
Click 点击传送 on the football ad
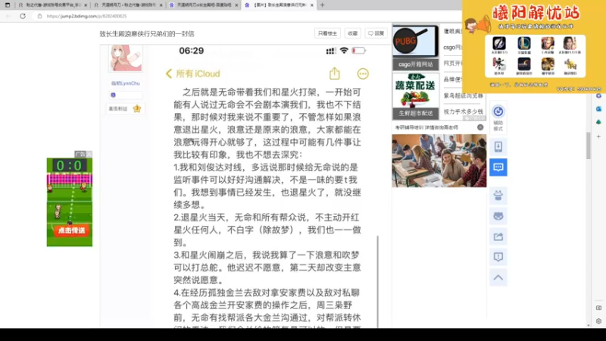70,230
